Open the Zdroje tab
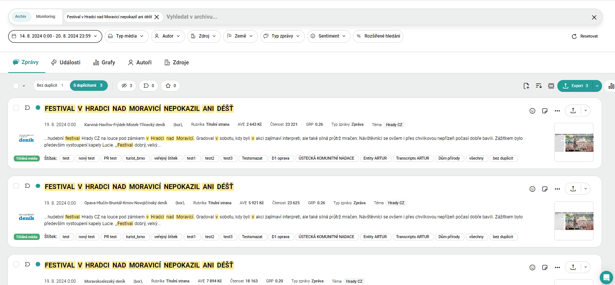 pos(177,63)
